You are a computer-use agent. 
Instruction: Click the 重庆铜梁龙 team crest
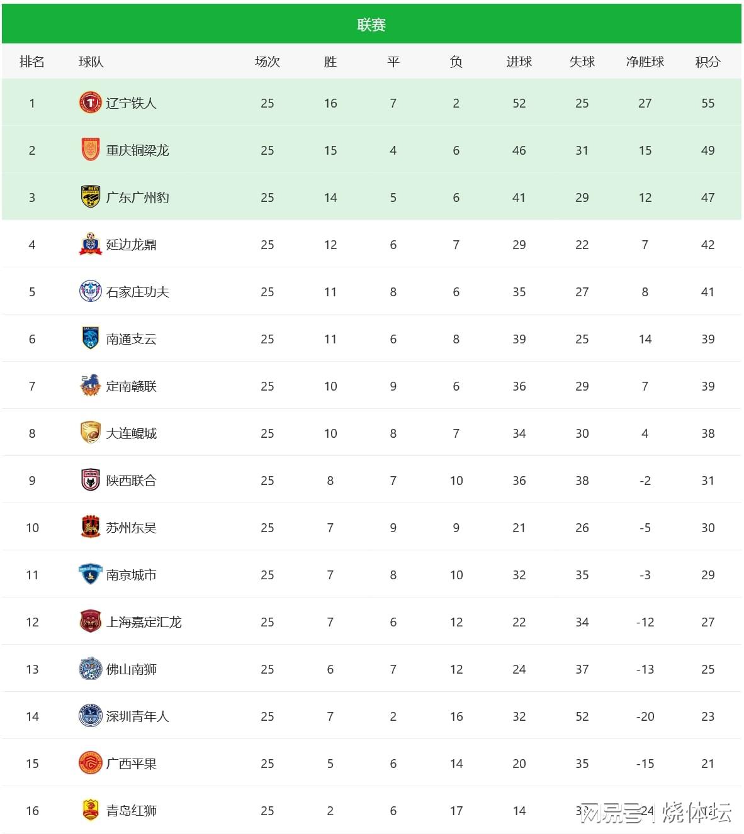pyautogui.click(x=91, y=150)
